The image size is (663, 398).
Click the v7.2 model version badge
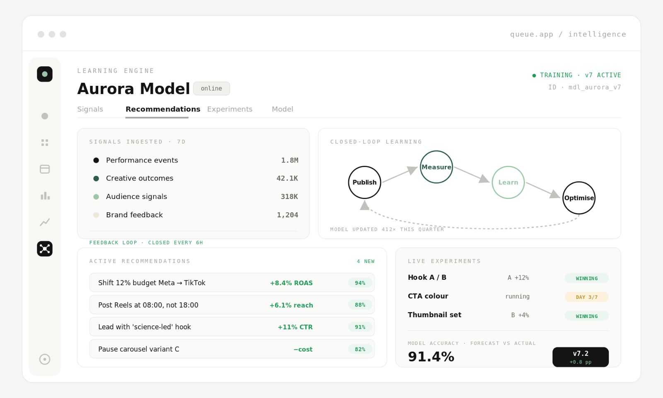(581, 357)
